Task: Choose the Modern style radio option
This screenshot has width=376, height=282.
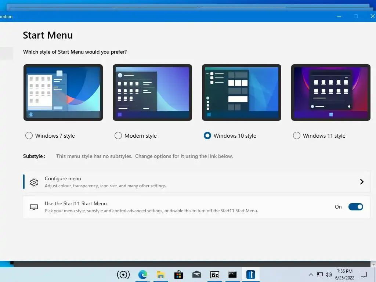Action: (x=118, y=136)
